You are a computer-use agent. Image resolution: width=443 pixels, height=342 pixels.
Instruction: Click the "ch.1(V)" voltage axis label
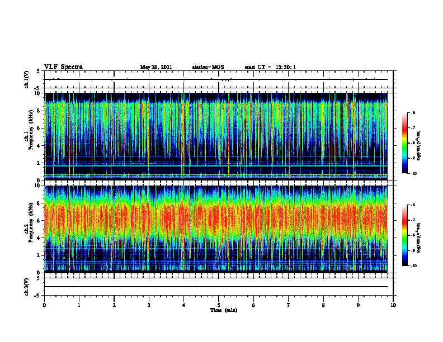click(27, 79)
